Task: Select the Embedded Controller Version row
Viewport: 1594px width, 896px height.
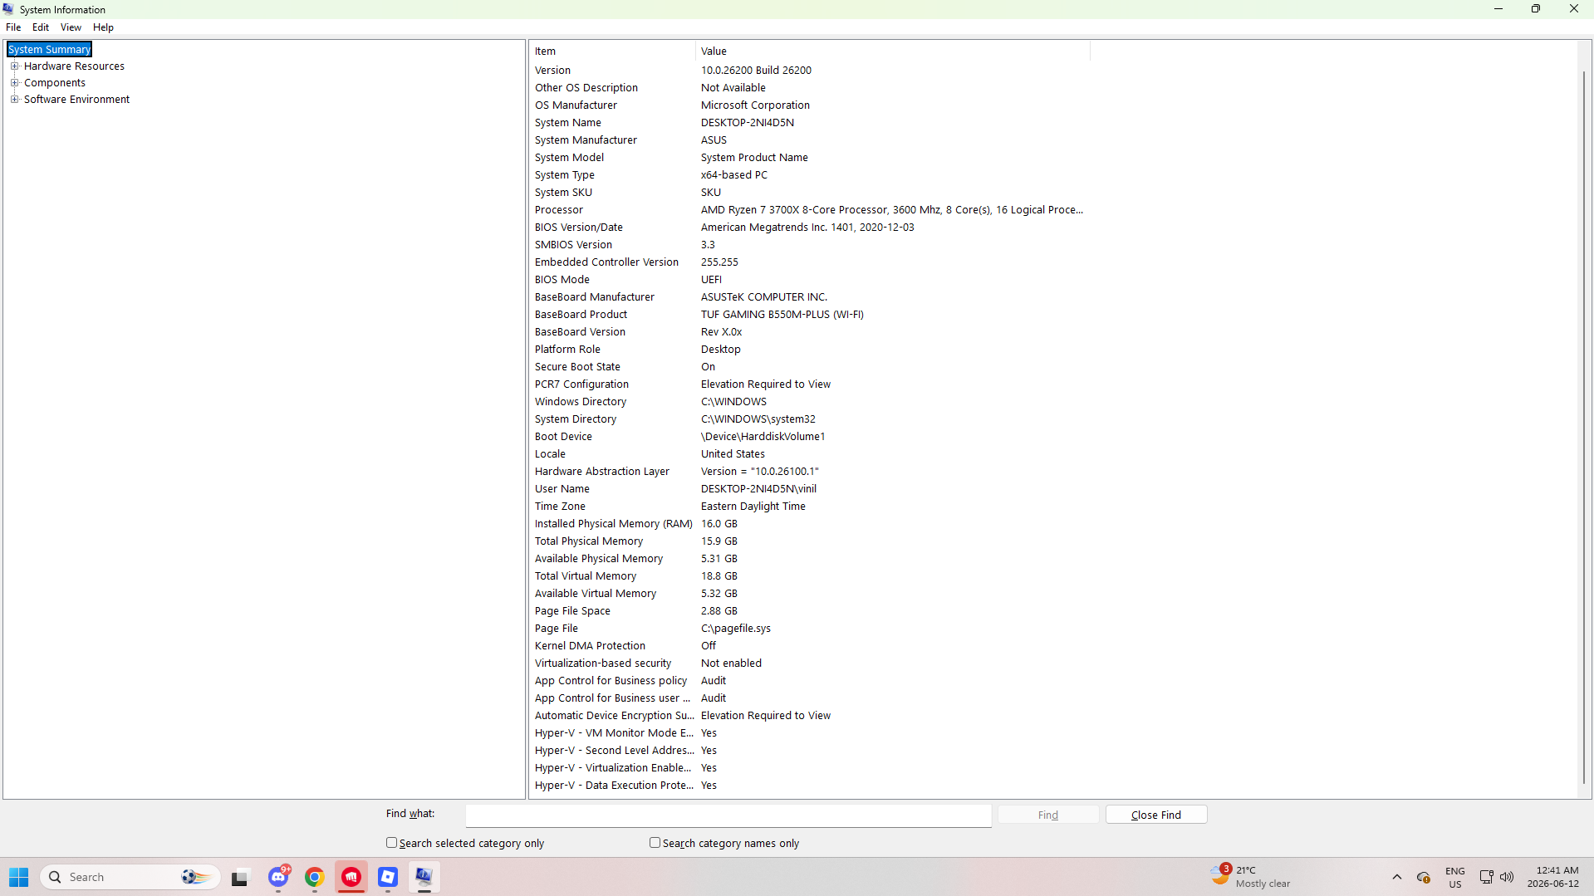Action: (809, 262)
